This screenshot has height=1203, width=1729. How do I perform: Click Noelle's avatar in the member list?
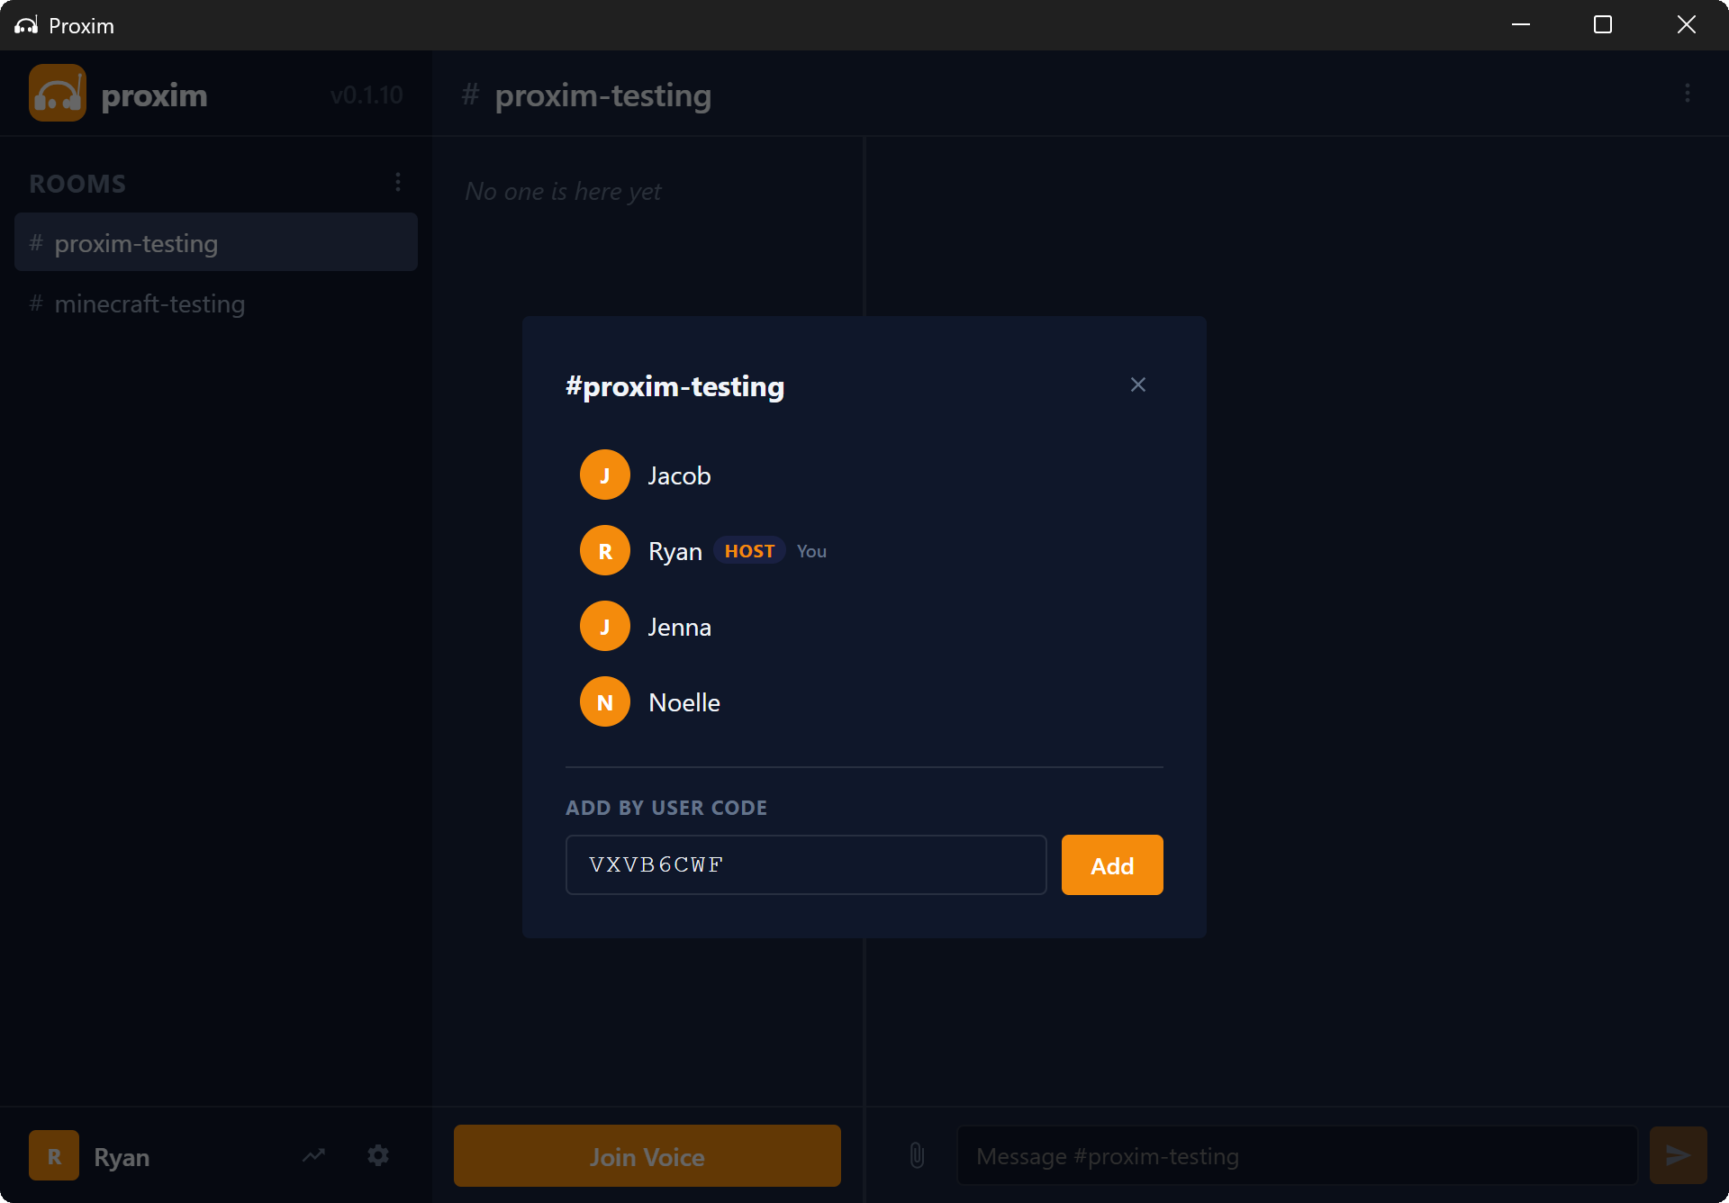tap(604, 701)
